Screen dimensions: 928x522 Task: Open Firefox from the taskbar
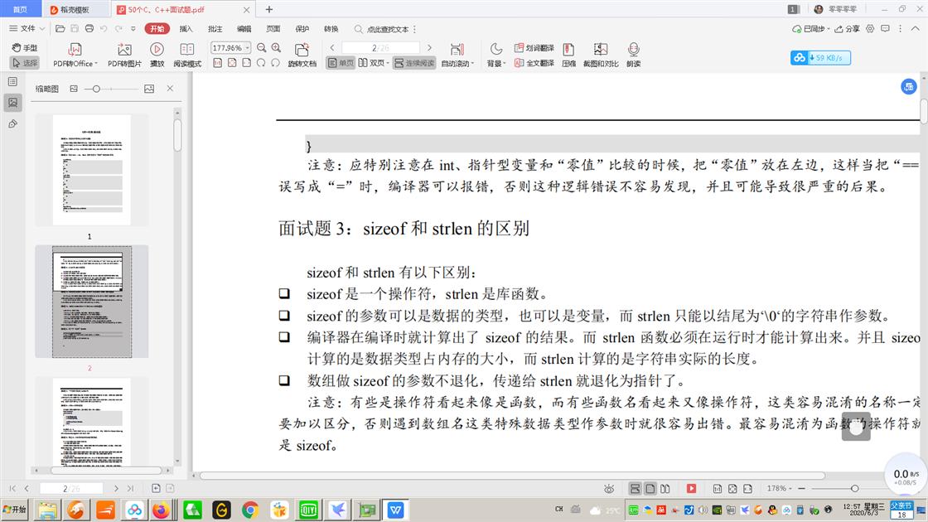161,510
